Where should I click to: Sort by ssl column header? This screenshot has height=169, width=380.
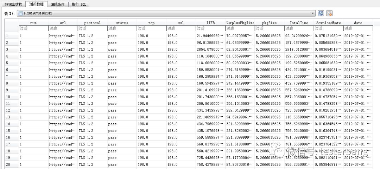click(x=181, y=23)
